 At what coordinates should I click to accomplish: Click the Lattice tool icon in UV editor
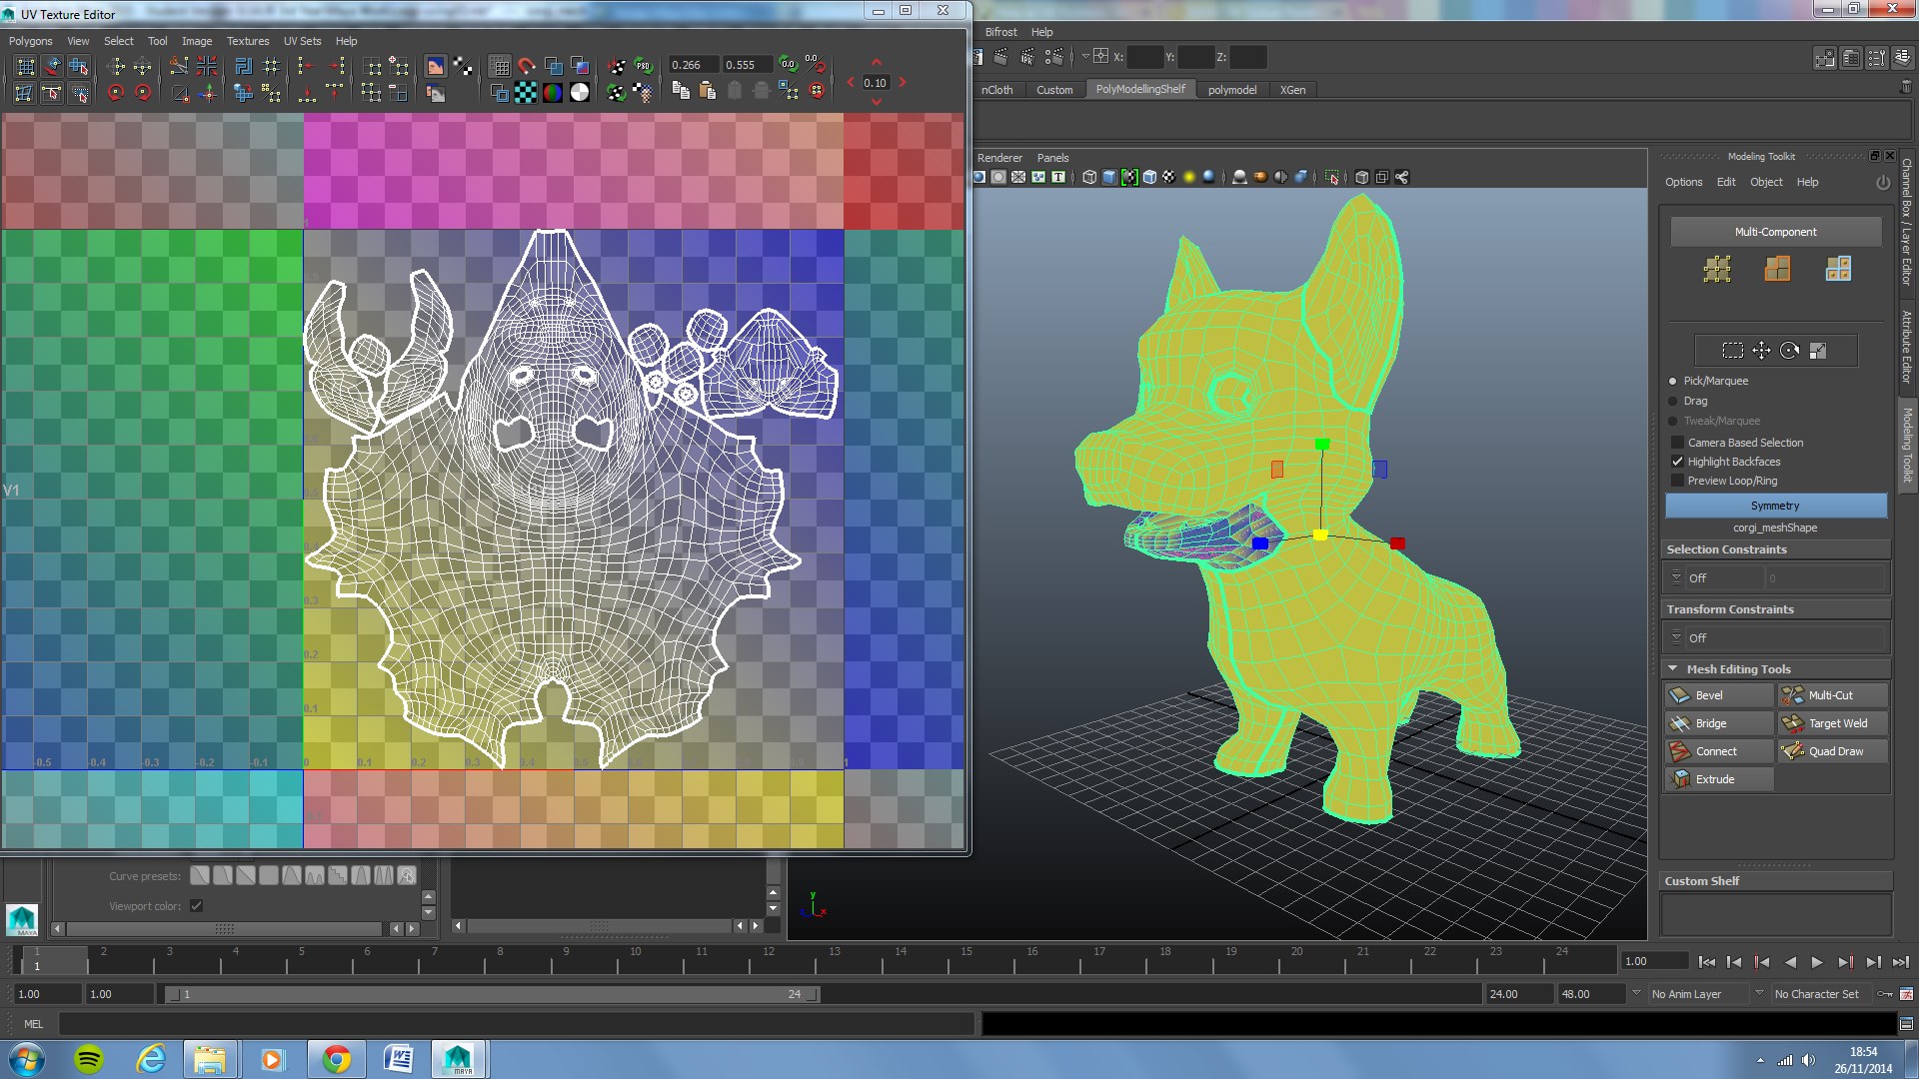[x=25, y=66]
